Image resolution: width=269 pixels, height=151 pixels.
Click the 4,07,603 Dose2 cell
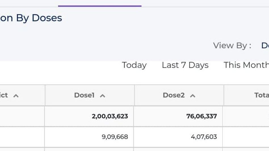(x=204, y=137)
